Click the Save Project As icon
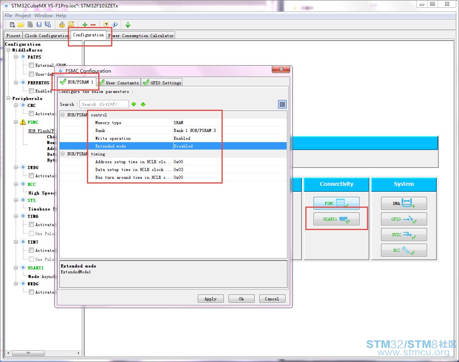Viewport: 459px width, 362px height. tap(48, 25)
